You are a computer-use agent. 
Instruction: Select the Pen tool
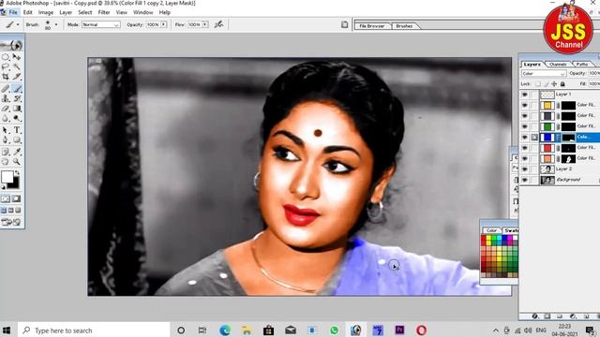6,140
